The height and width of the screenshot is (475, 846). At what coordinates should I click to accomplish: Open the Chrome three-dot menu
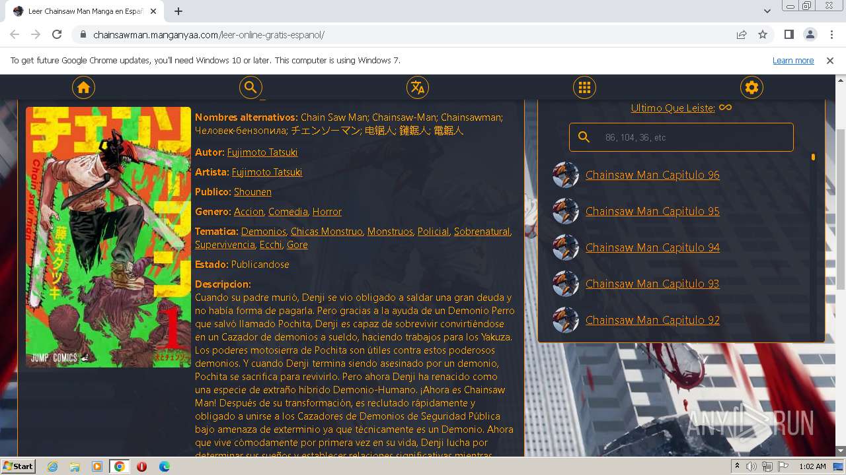click(x=831, y=34)
